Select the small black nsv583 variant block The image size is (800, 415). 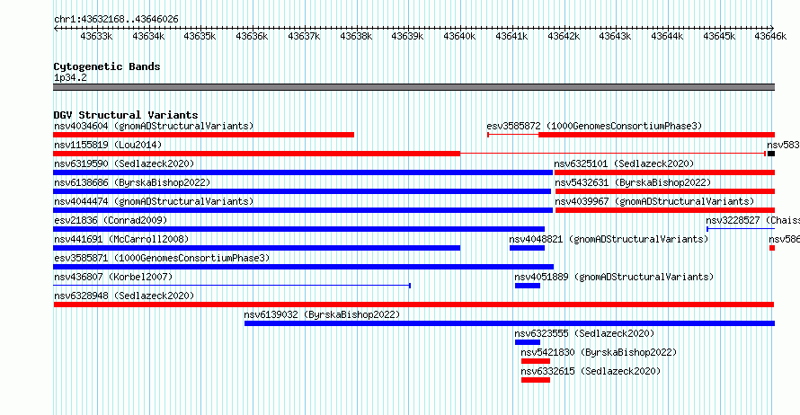click(771, 154)
